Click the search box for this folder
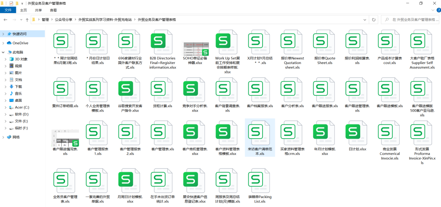441x207 pixels. pos(411,20)
